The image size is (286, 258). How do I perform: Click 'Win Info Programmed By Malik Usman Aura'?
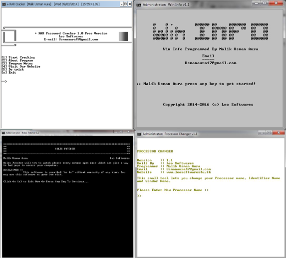pos(211,49)
